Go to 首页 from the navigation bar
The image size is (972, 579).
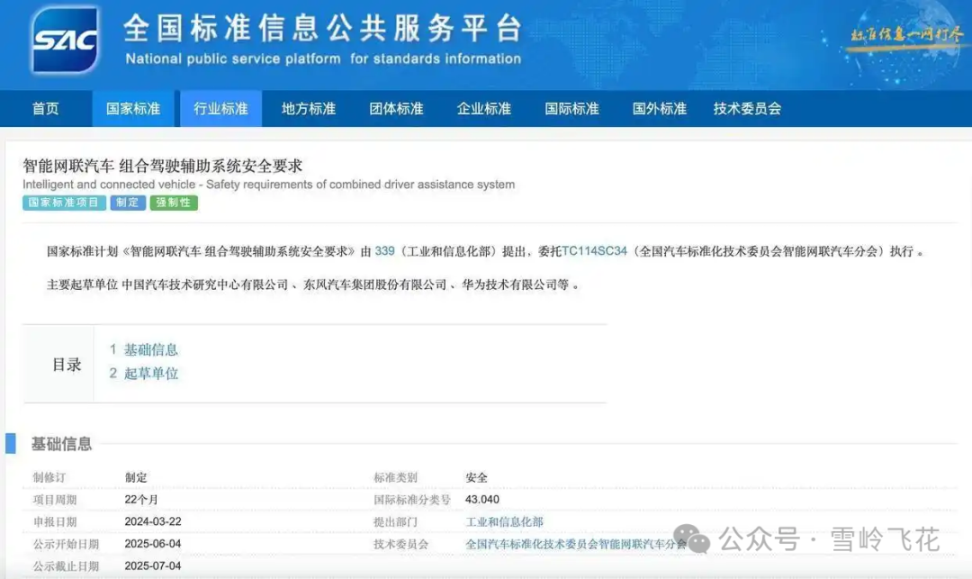(46, 108)
